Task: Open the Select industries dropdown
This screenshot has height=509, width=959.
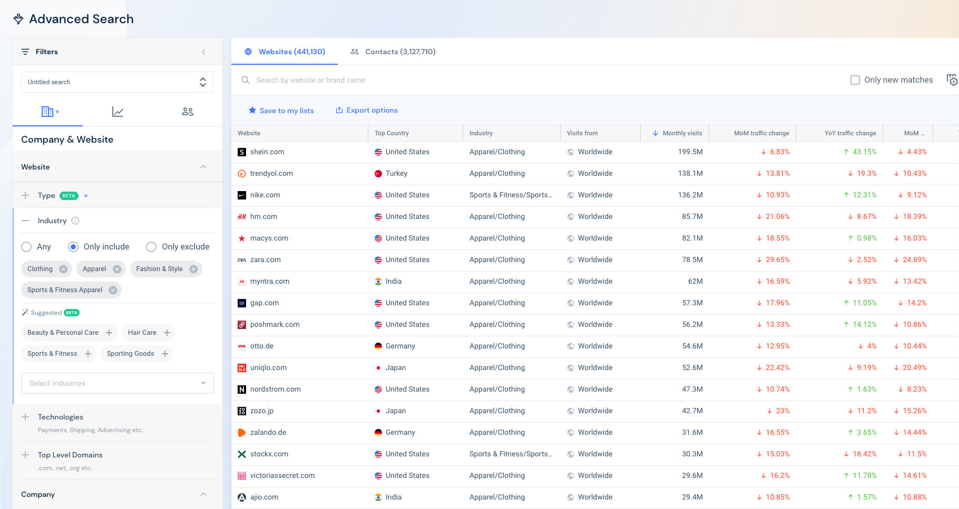Action: pos(118,383)
